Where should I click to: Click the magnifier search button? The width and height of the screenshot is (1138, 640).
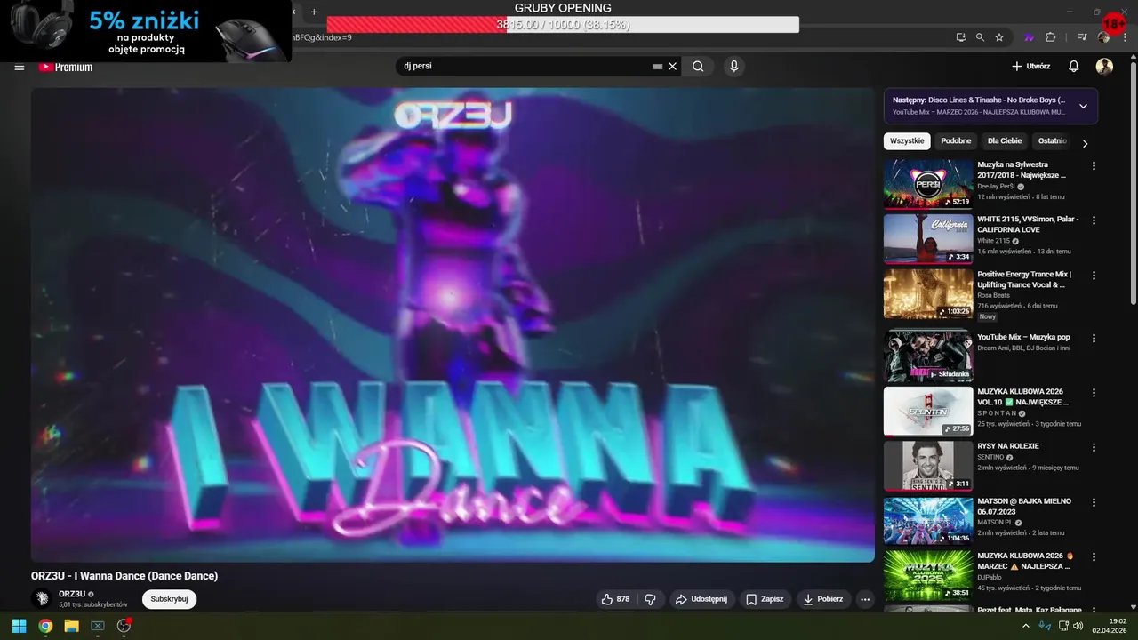[698, 66]
